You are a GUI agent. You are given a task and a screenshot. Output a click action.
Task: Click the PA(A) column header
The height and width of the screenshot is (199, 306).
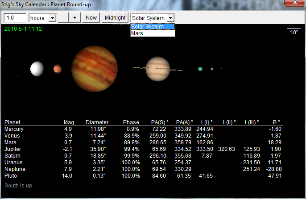tap(184, 122)
